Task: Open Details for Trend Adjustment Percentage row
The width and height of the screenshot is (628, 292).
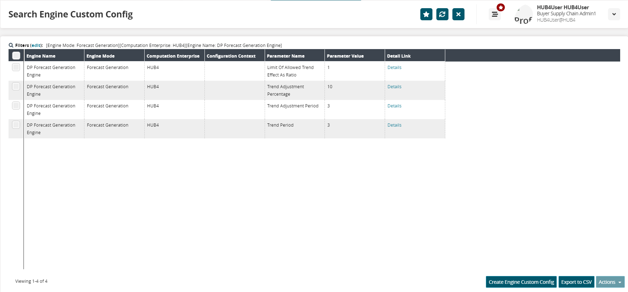Action: click(394, 86)
